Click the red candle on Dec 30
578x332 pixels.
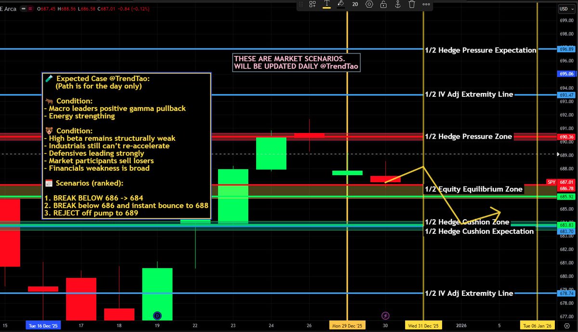(385, 179)
